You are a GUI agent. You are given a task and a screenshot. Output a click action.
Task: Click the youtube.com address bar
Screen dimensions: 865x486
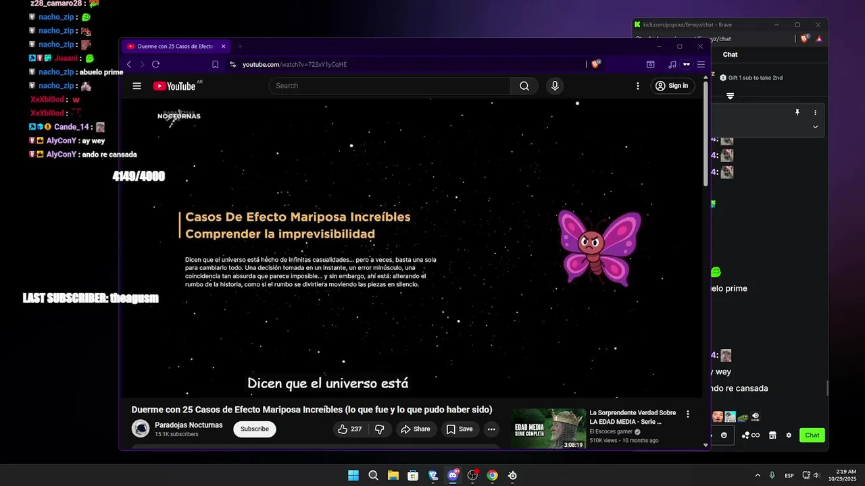click(405, 64)
